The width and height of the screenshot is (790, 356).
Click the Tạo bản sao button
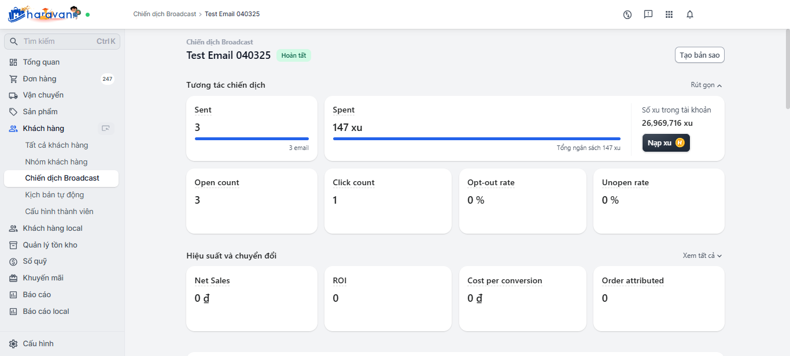coord(699,55)
